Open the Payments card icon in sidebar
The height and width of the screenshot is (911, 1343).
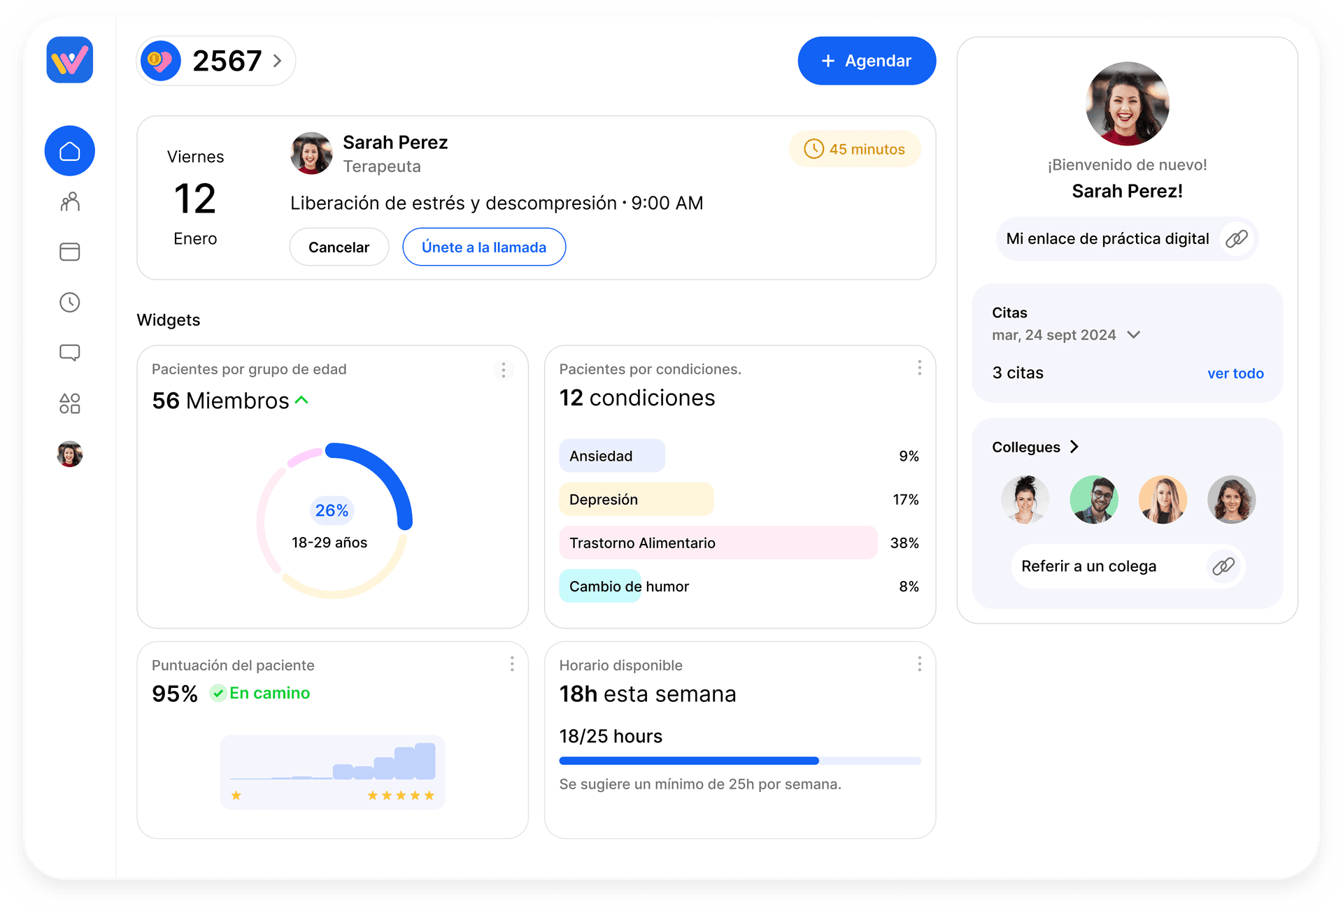point(69,252)
